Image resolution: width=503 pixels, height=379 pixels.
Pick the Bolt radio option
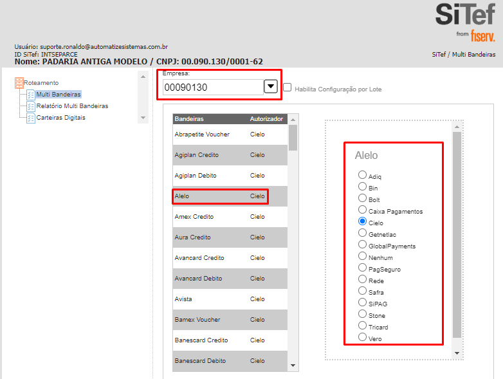click(362, 198)
